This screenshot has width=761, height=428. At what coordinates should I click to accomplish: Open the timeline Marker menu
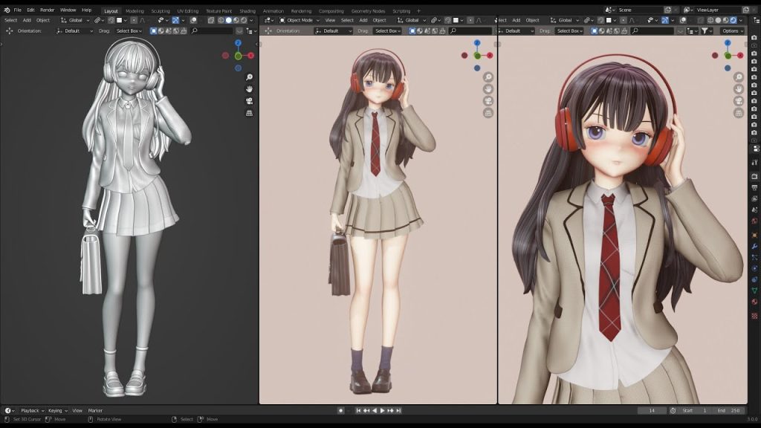pyautogui.click(x=95, y=410)
